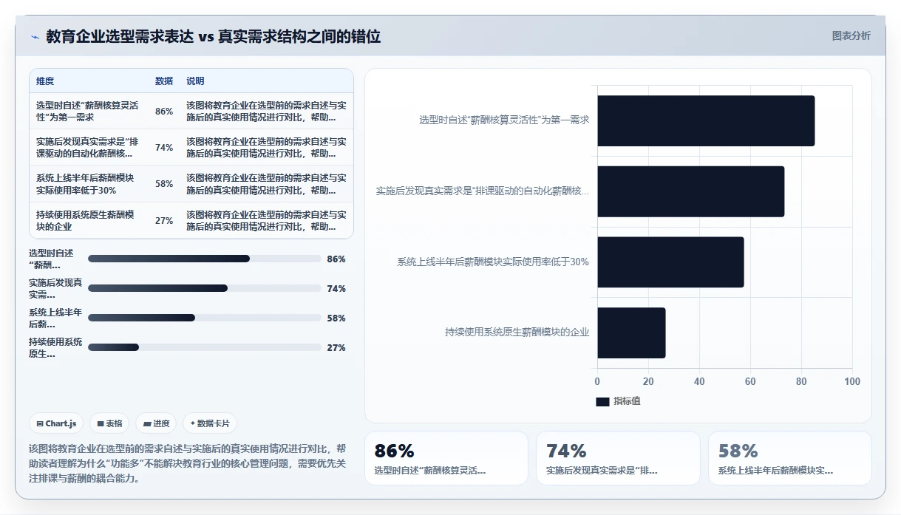Click the 数据卡片 chip star icon
The width and height of the screenshot is (901, 515).
(x=193, y=423)
